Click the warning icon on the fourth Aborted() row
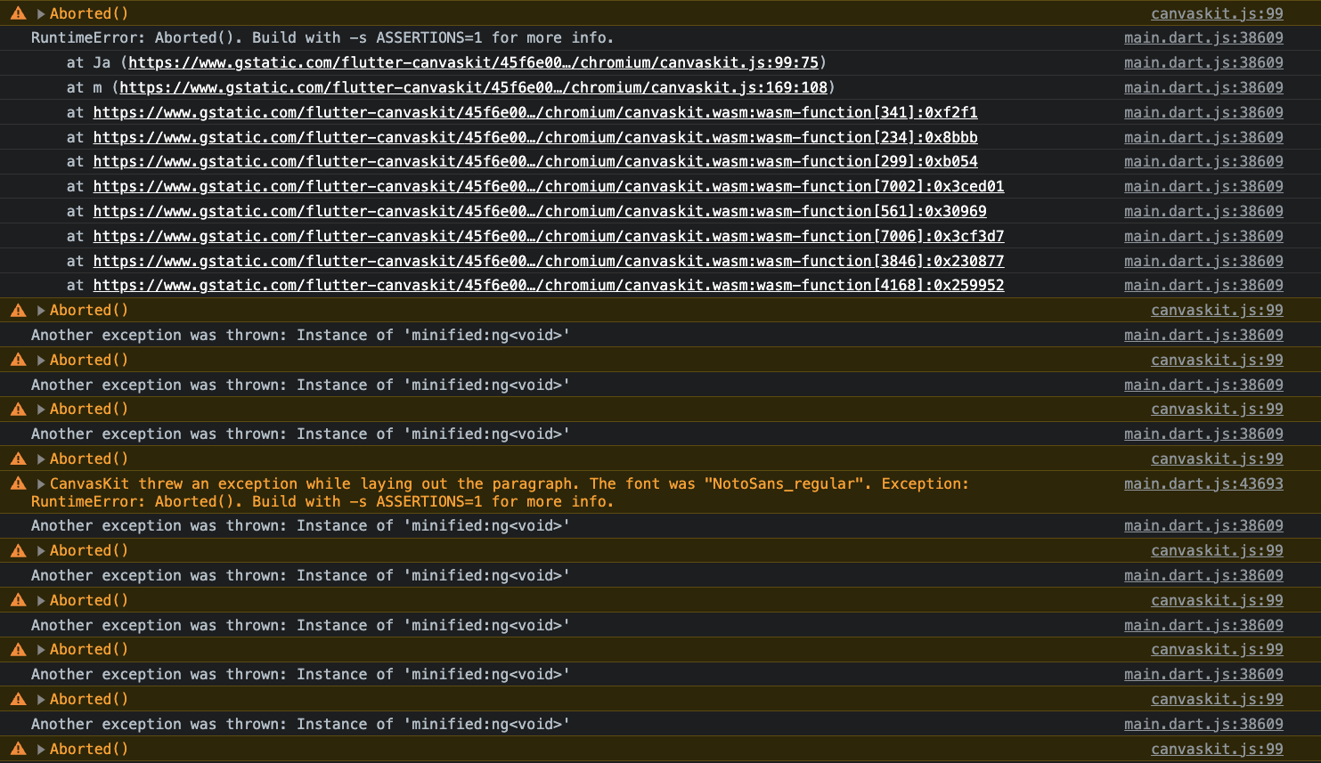 [x=16, y=409]
